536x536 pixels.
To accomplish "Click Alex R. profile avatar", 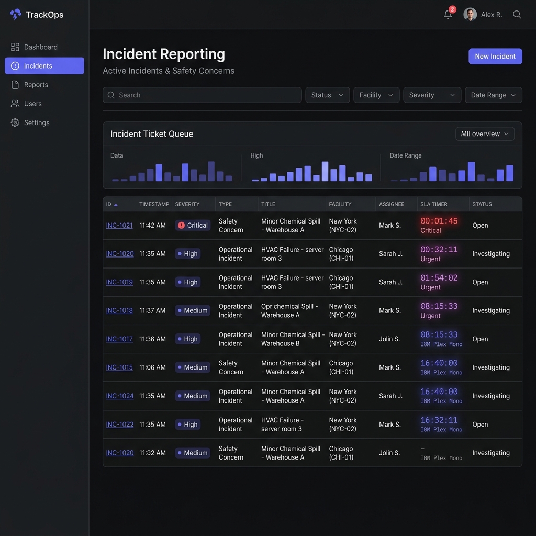I will click(x=470, y=14).
